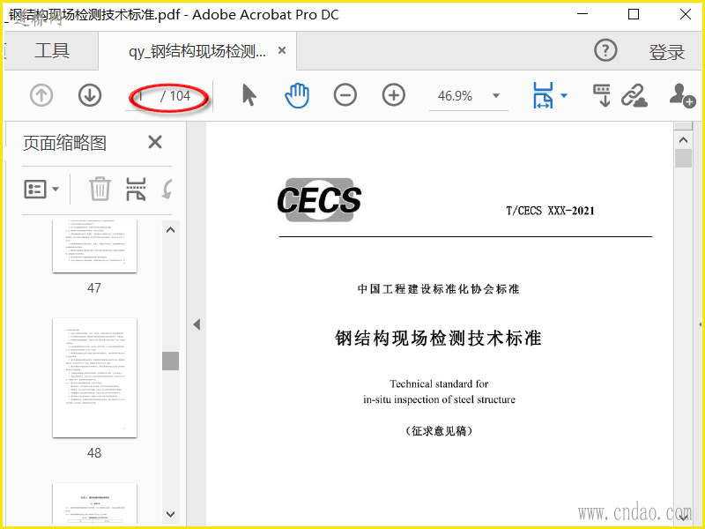Click the title 钢结构现场检测技术标准
Image resolution: width=705 pixels, height=529 pixels.
[x=438, y=339]
